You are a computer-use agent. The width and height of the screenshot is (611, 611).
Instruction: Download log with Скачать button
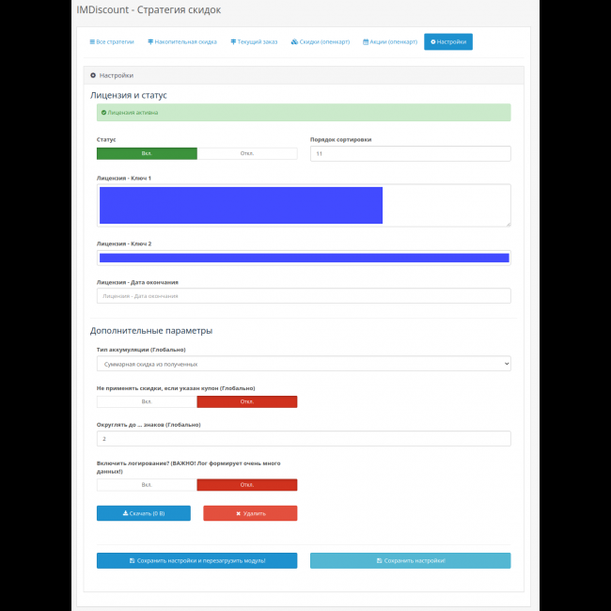pos(144,513)
